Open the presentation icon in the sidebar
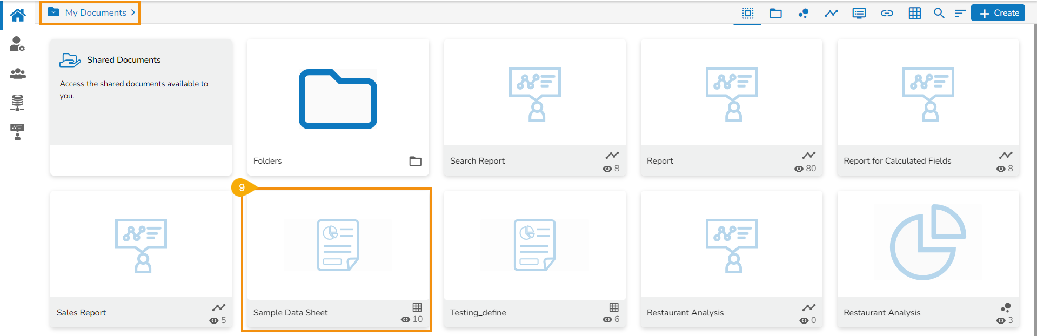Screen dimensions: 1037x336 (x=17, y=131)
